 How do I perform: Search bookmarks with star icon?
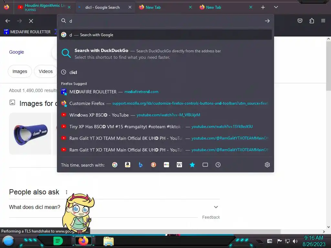[192, 165]
